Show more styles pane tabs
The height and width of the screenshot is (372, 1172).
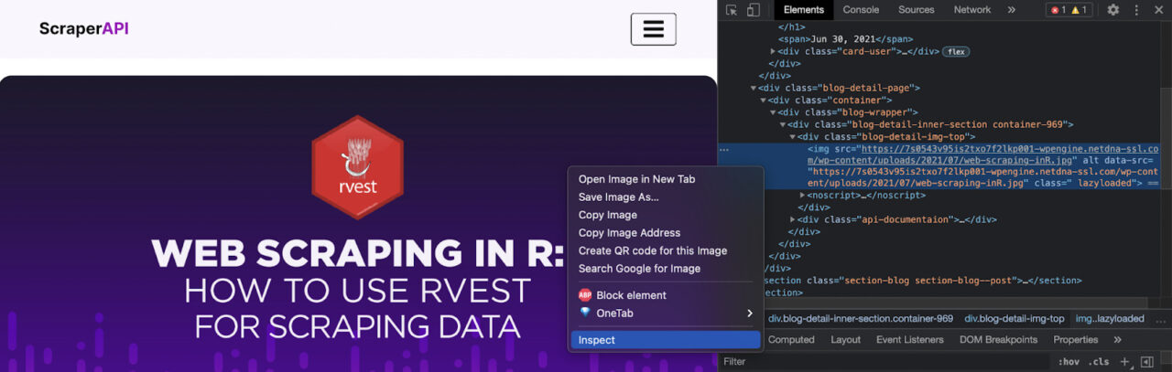(x=1117, y=340)
